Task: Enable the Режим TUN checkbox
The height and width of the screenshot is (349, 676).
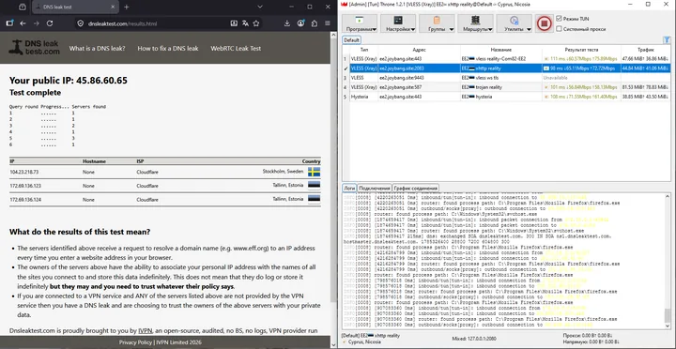Action: pos(560,19)
